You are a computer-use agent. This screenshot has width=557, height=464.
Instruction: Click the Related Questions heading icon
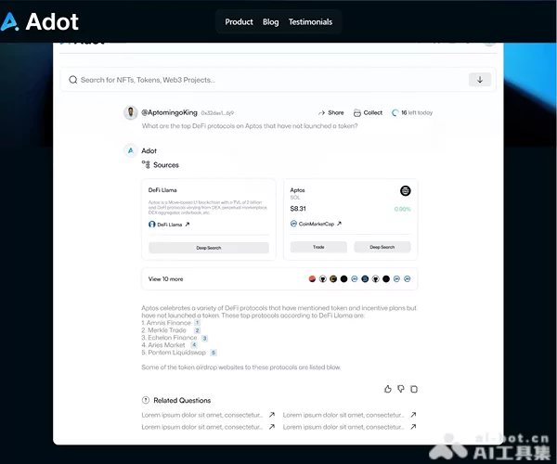146,400
